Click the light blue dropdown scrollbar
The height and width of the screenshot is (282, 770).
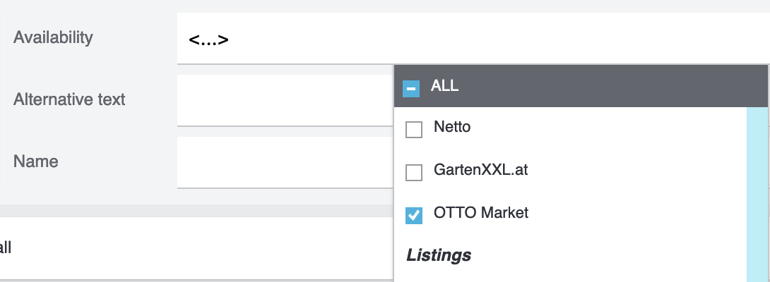click(757, 190)
